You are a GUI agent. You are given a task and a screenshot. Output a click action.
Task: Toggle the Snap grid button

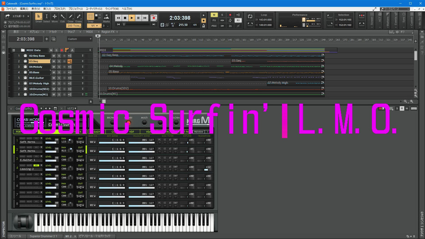point(90,16)
